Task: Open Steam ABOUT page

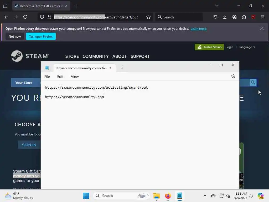Action: [x=120, y=56]
